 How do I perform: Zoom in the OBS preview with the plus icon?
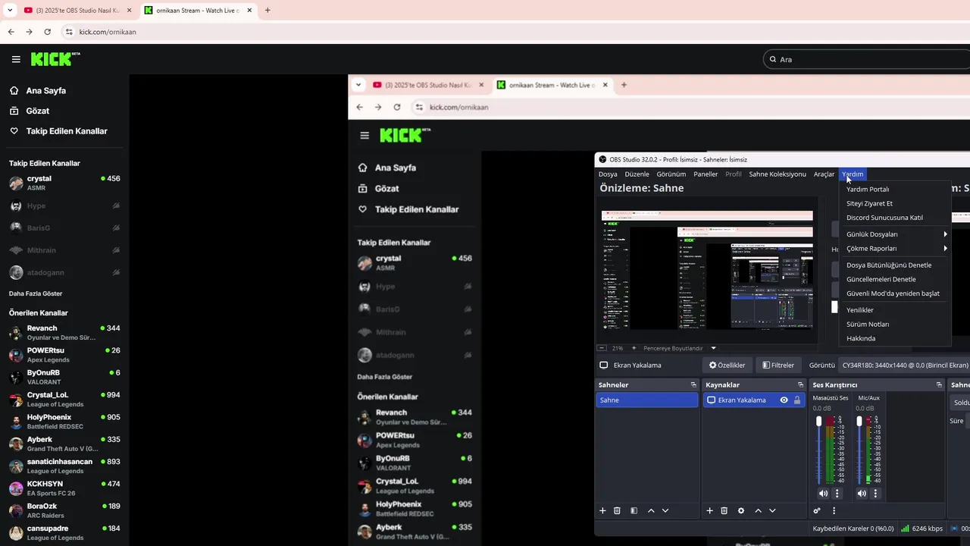tap(633, 348)
